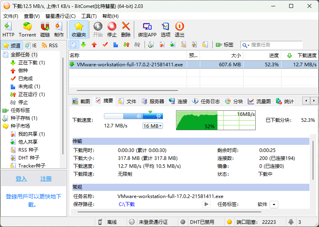The width and height of the screenshot is (319, 227).
Task: Select 我的共享 (1) in sidebar
Action: pyautogui.click(x=31, y=134)
